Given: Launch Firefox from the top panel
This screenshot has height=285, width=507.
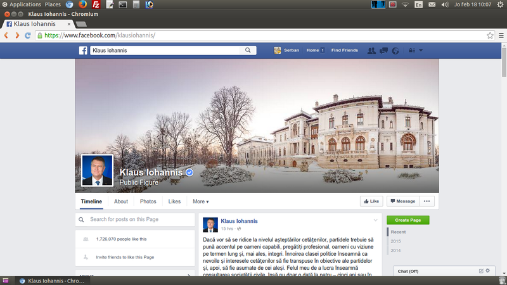Looking at the screenshot, I should point(82,4).
